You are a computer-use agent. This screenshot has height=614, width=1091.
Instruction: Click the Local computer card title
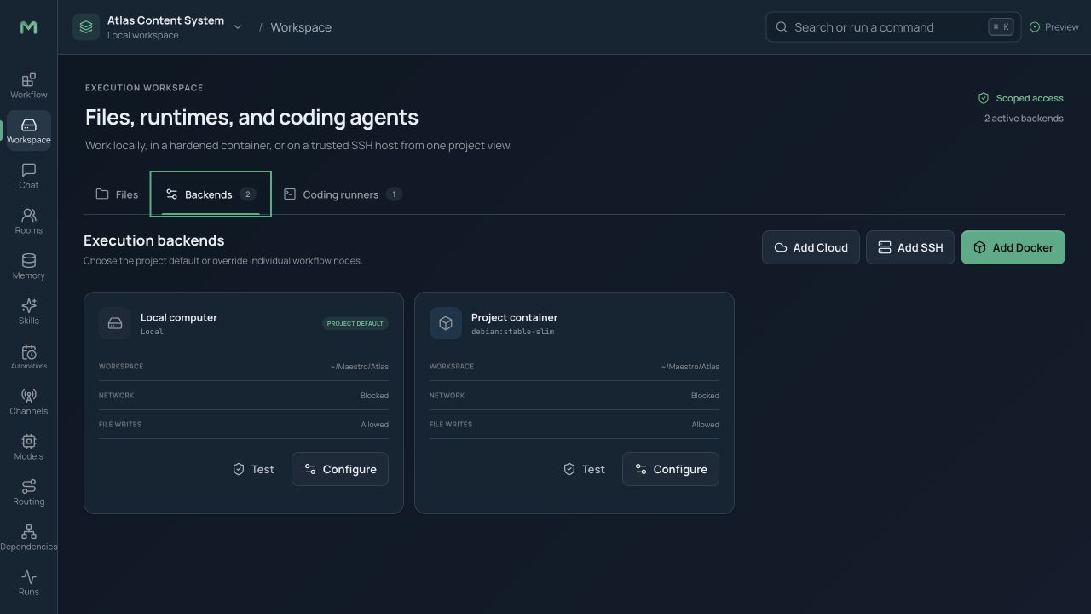point(179,317)
